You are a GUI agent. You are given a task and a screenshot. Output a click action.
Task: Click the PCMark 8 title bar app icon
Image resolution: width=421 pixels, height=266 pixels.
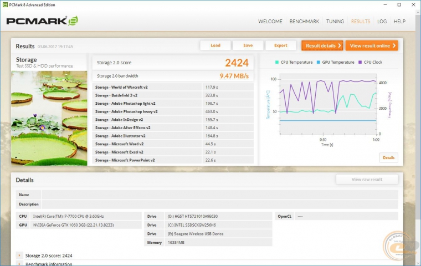5,4
